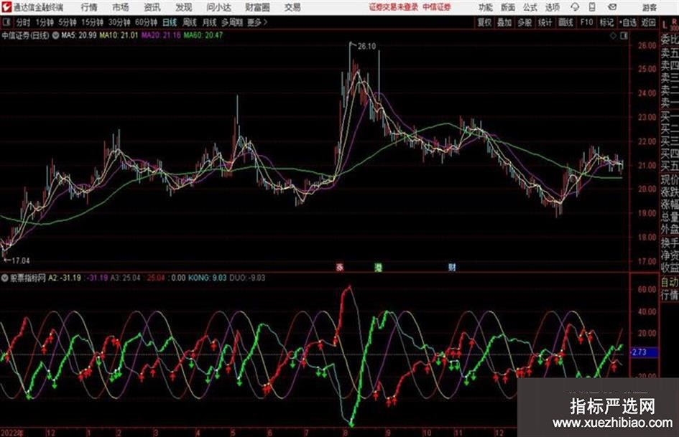Click the A2: -31.19 indicator value
Image resolution: width=679 pixels, height=437 pixels.
tap(65, 278)
